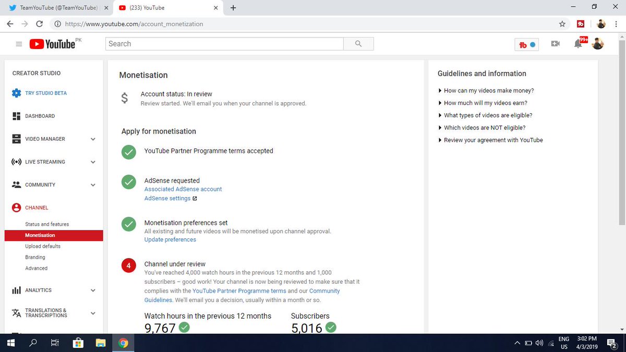Click the Try Studio Beta link
The height and width of the screenshot is (352, 626).
(46, 93)
